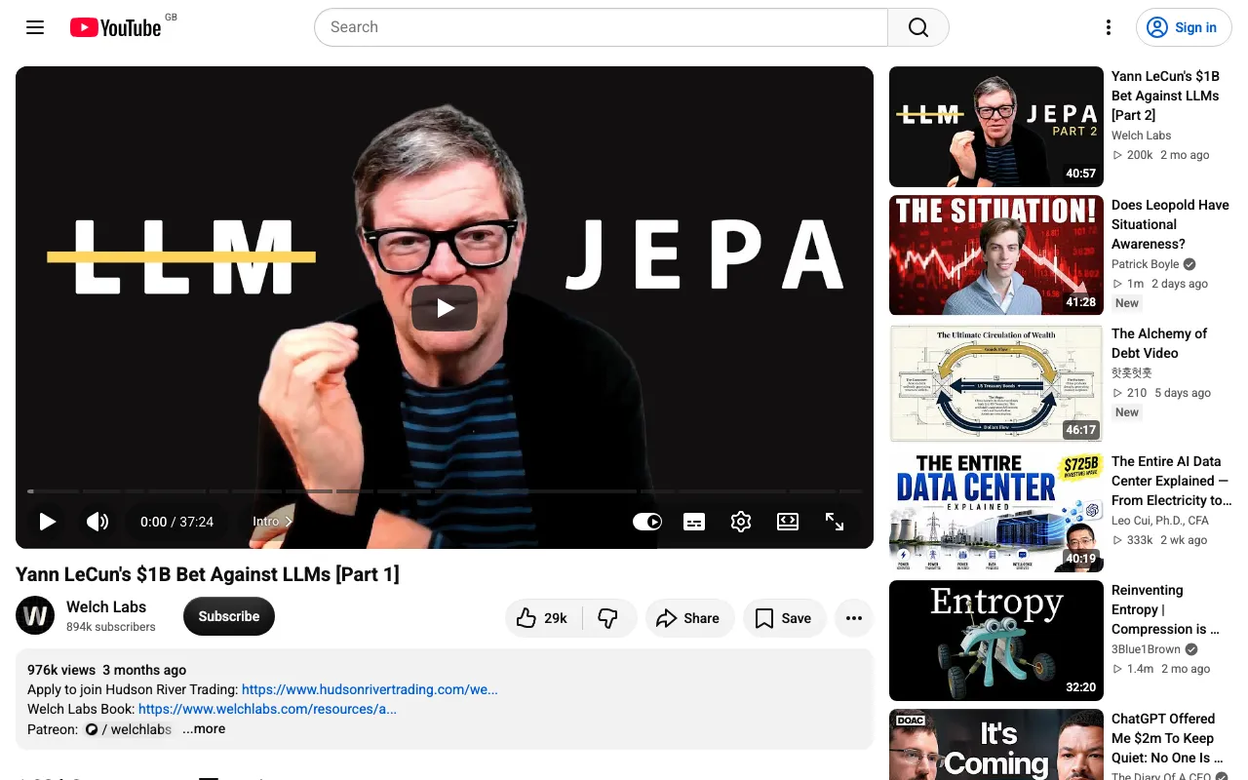Click the Share button
The height and width of the screenshot is (780, 1248).
pyautogui.click(x=689, y=618)
